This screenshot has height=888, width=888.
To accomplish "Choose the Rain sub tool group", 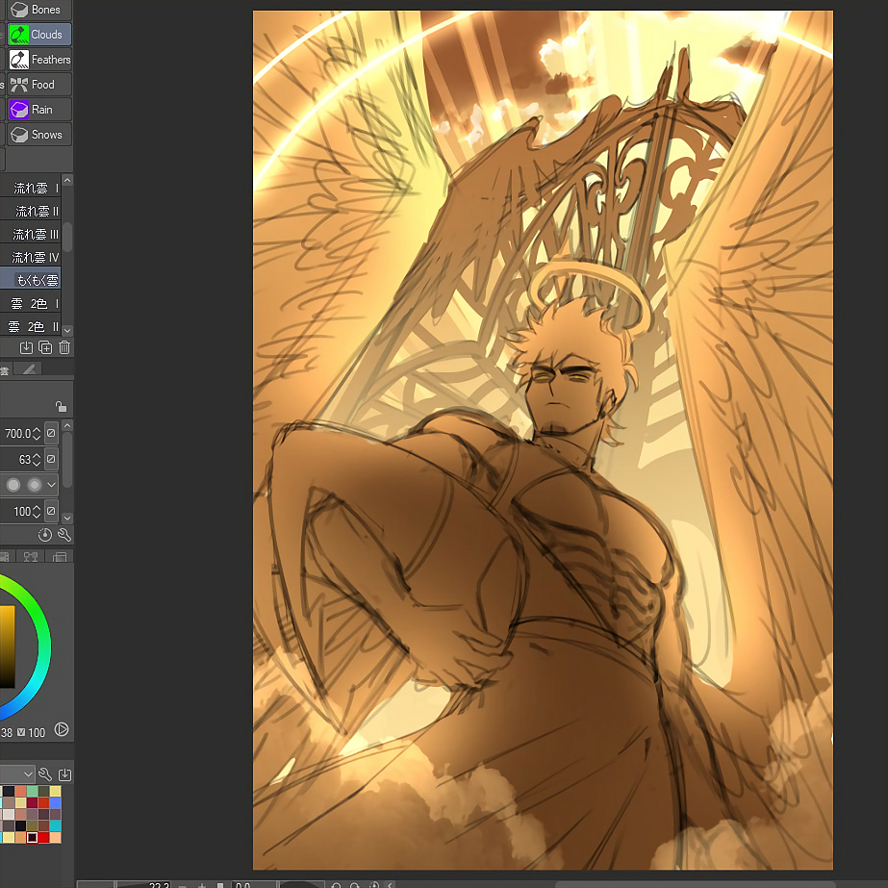I will [38, 110].
